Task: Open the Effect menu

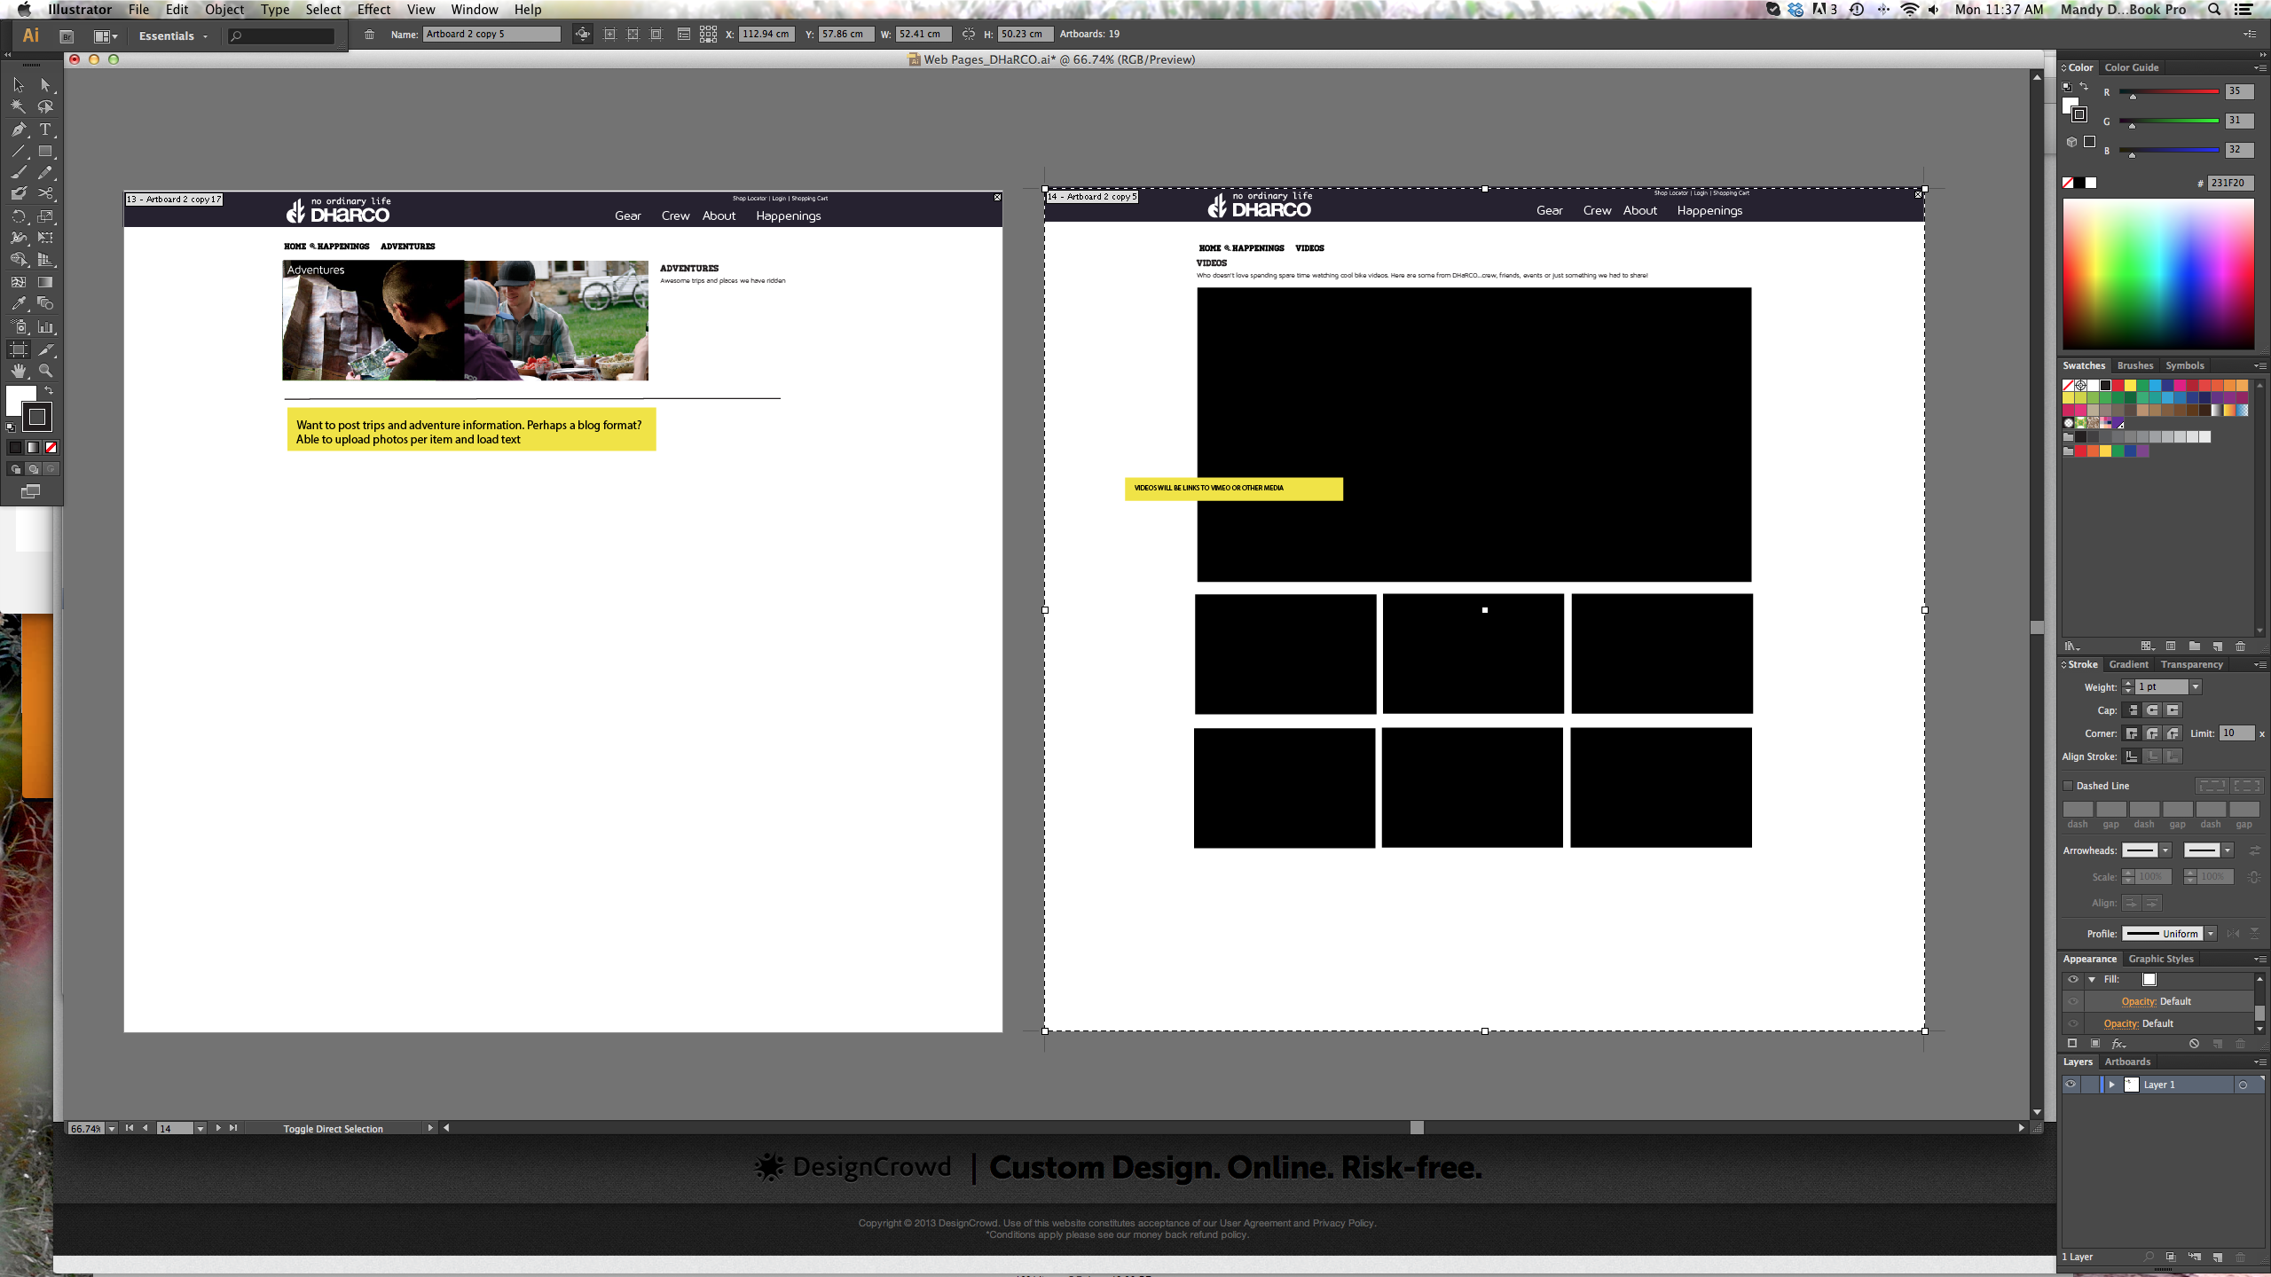Action: tap(373, 10)
